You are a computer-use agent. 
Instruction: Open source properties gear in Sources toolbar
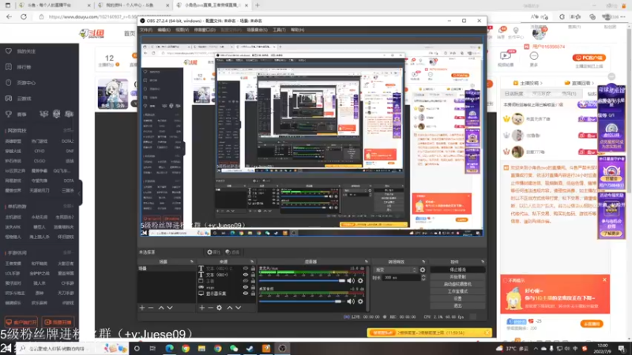pyautogui.click(x=220, y=308)
